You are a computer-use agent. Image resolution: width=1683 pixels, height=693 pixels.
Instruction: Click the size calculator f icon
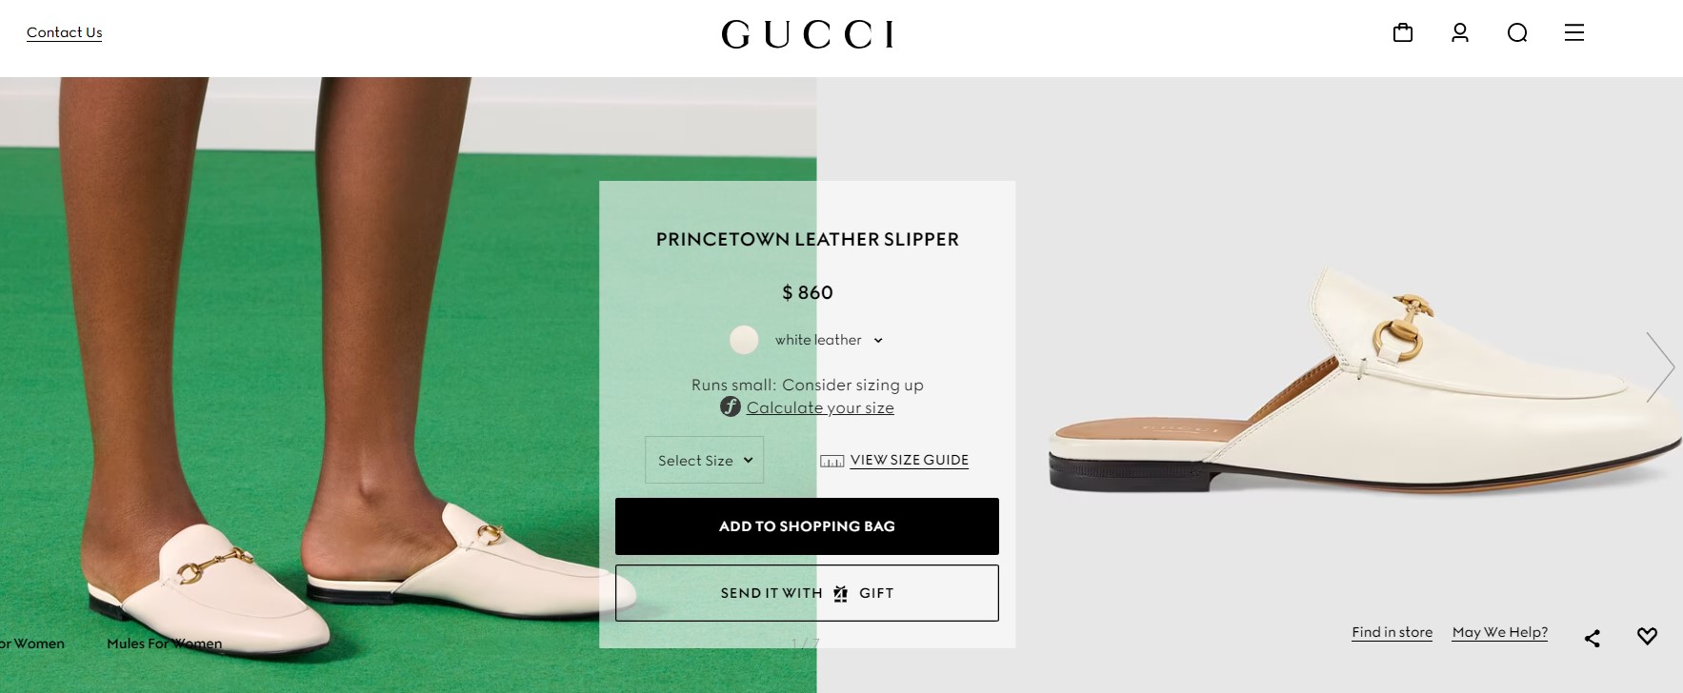coord(731,407)
